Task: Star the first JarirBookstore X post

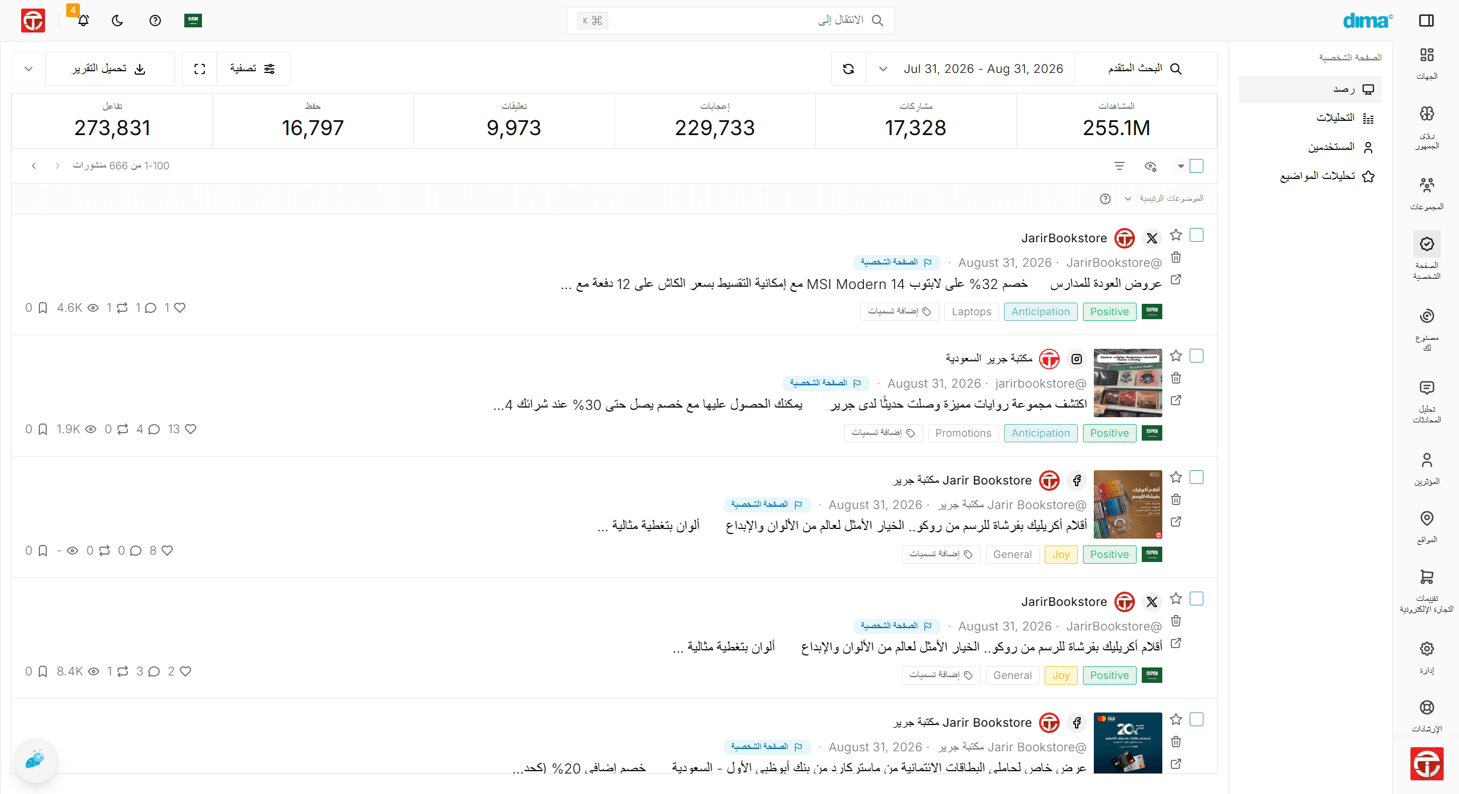Action: tap(1176, 235)
